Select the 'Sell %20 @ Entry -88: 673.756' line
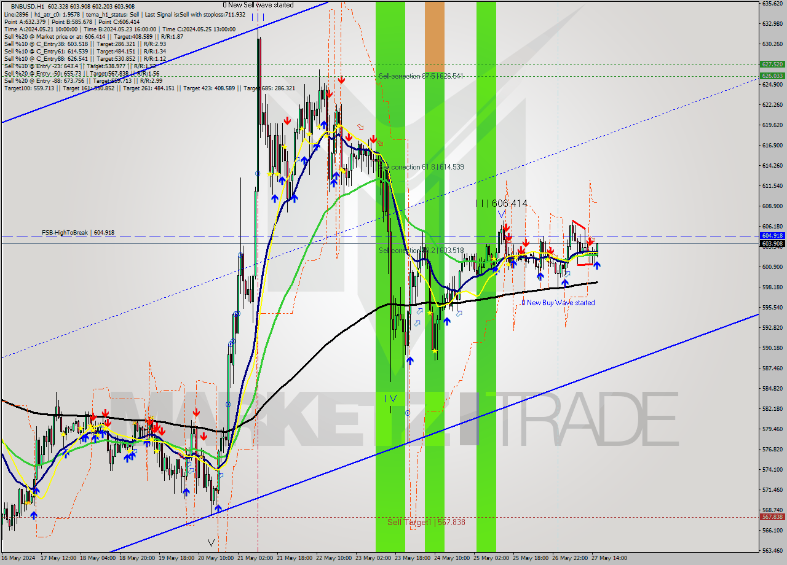This screenshot has width=787, height=565. (83, 80)
